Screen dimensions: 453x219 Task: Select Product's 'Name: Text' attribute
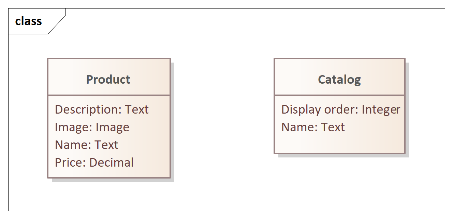point(86,145)
